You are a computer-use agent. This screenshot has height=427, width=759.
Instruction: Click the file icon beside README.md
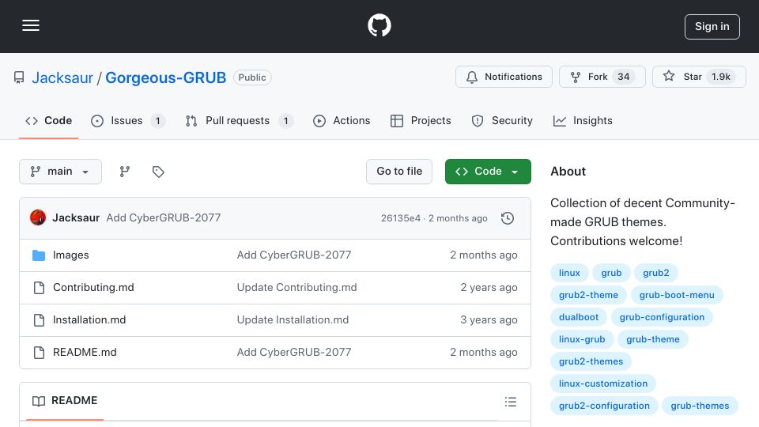[39, 353]
